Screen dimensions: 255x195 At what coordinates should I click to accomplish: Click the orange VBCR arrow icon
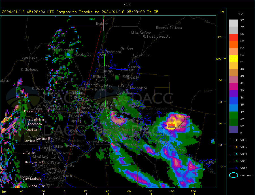point(233,147)
